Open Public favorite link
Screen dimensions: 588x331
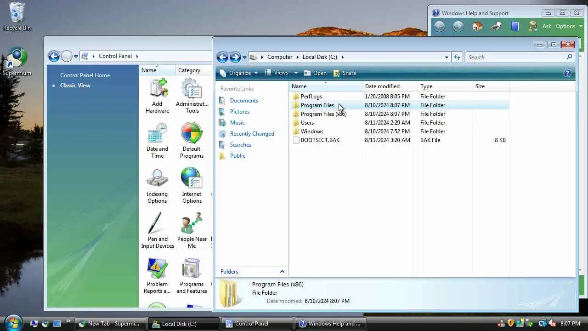237,156
